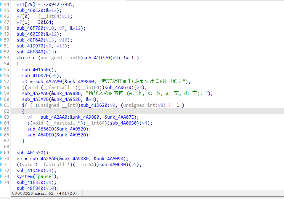The height and width of the screenshot is (199, 284).
Task: Click main:62 (401729) in status bar
Action: tap(56, 193)
